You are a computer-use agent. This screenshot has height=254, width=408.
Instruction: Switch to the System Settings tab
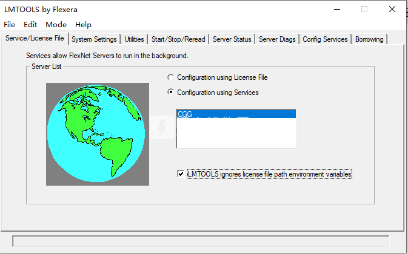click(94, 39)
